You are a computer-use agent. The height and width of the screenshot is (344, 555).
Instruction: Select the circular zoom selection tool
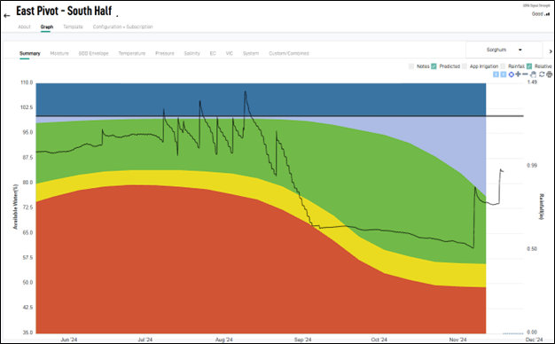coord(511,74)
